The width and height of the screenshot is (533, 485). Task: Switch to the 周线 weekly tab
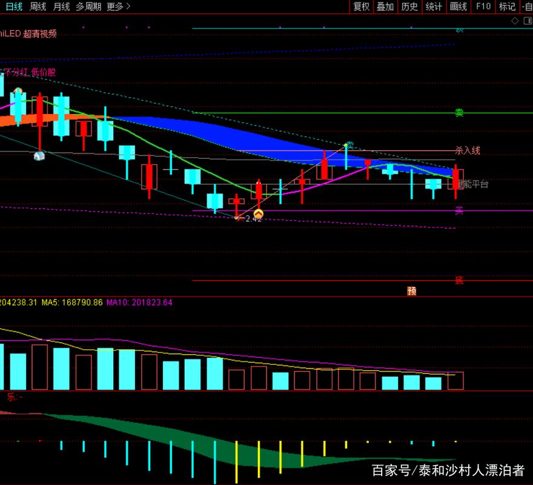coord(38,7)
